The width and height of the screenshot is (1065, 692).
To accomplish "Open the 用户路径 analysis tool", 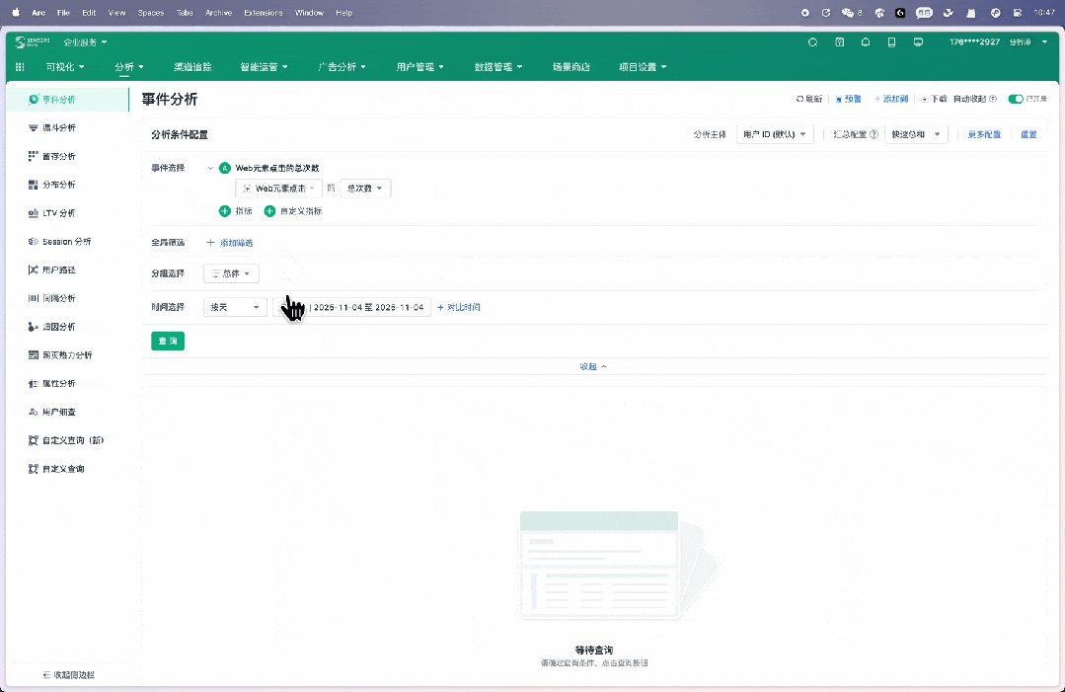I will pos(54,269).
